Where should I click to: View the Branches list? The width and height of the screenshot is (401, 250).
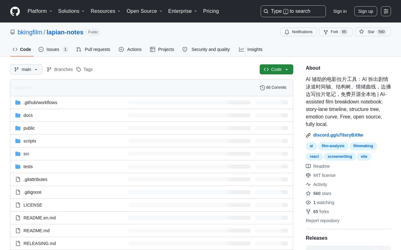click(60, 69)
